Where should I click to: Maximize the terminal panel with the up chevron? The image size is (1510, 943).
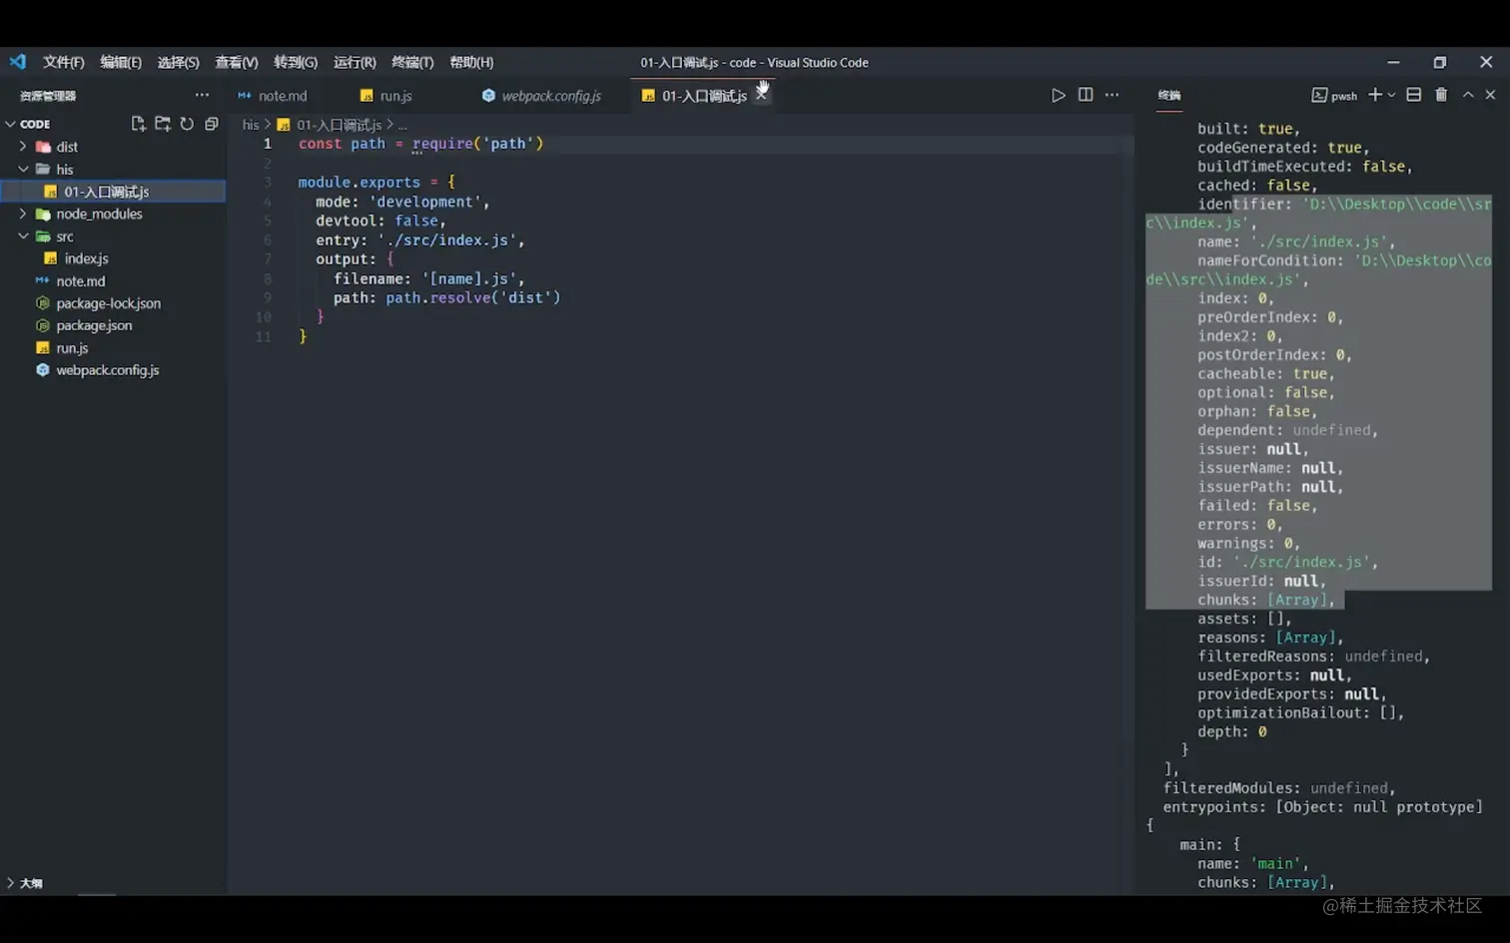1468,95
